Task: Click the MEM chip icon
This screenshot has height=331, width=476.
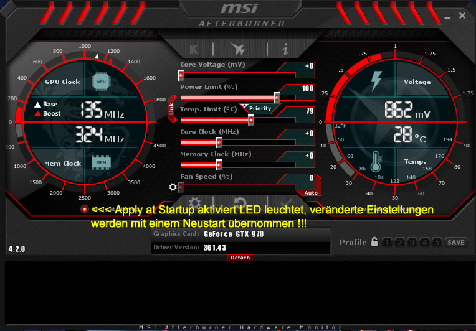Action: point(101,162)
